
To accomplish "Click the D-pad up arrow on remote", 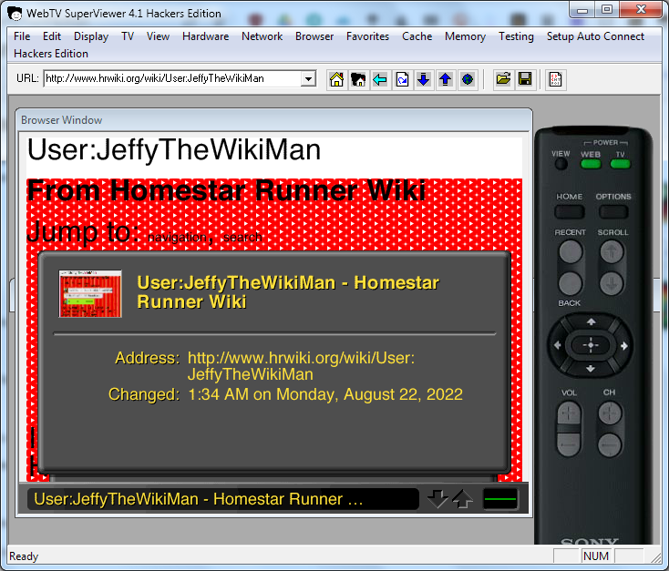I will (591, 321).
